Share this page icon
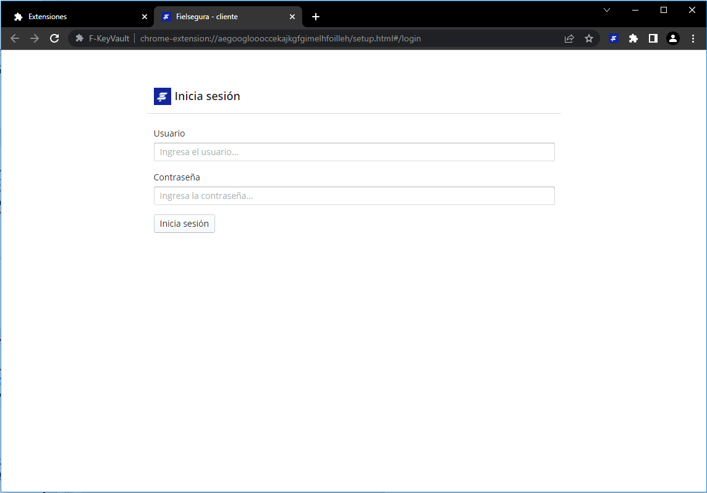 [569, 38]
